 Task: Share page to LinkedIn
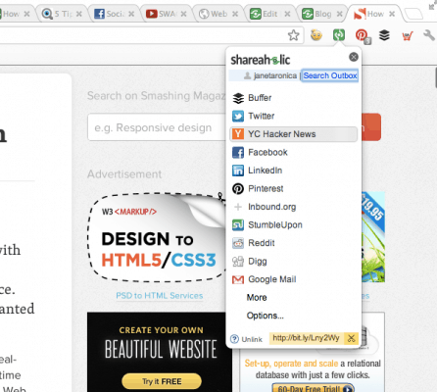click(294, 171)
